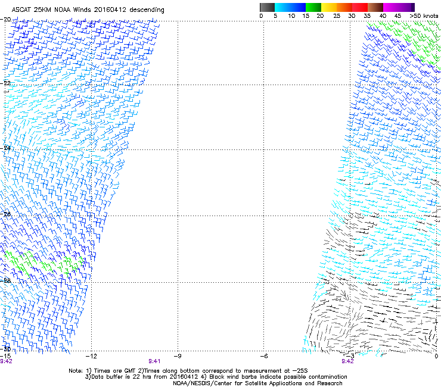Click the latitude label '-24'
The height and width of the screenshot is (387, 441).
coord(5,148)
